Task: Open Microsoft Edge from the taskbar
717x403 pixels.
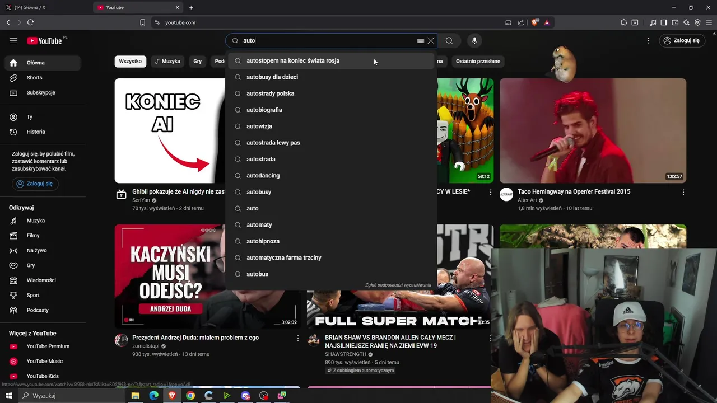Action: (x=154, y=396)
